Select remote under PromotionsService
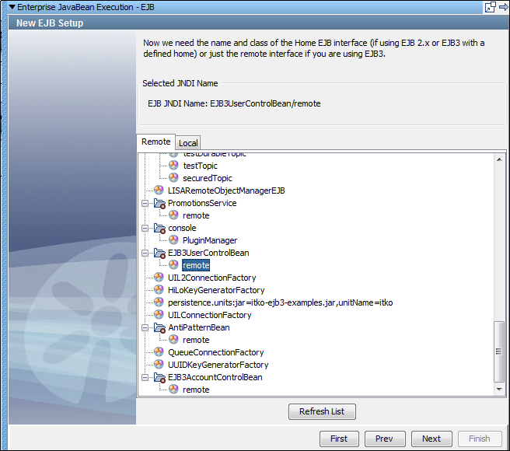The image size is (510, 451). 196,215
